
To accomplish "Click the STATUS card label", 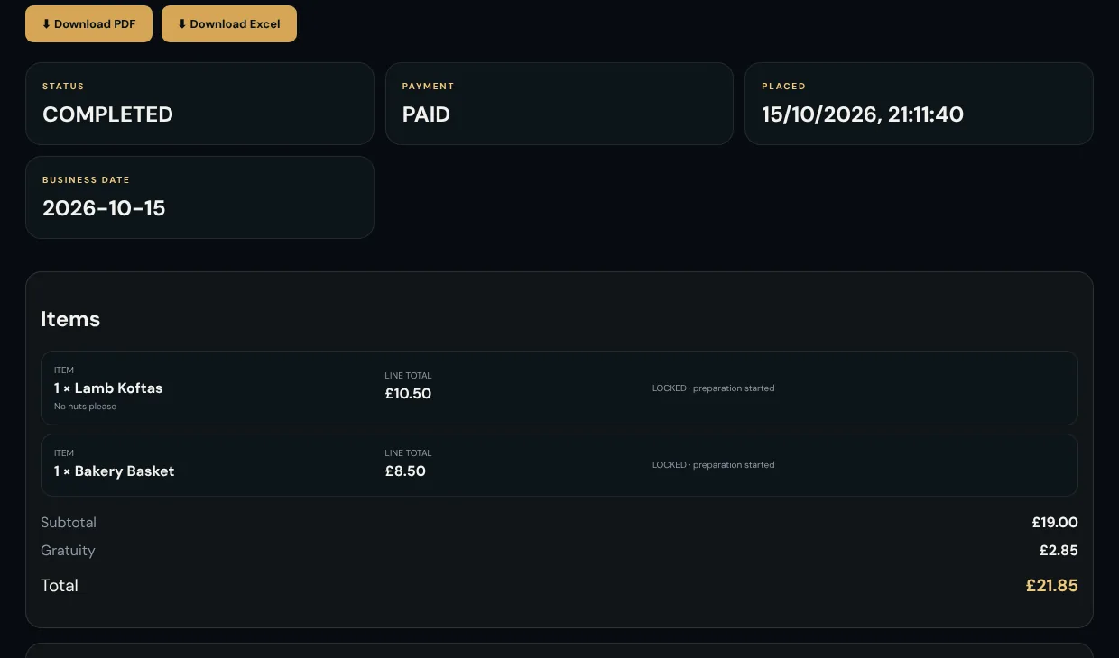I will (63, 87).
